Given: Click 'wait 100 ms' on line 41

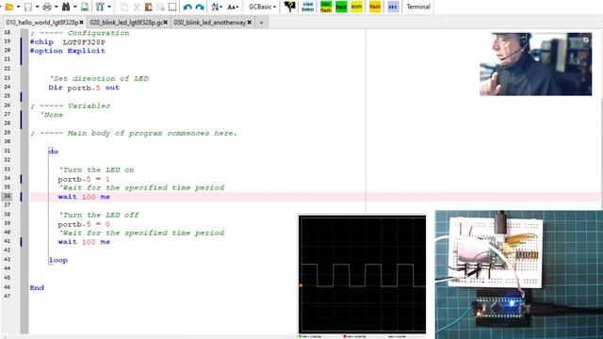Looking at the screenshot, I should [84, 242].
